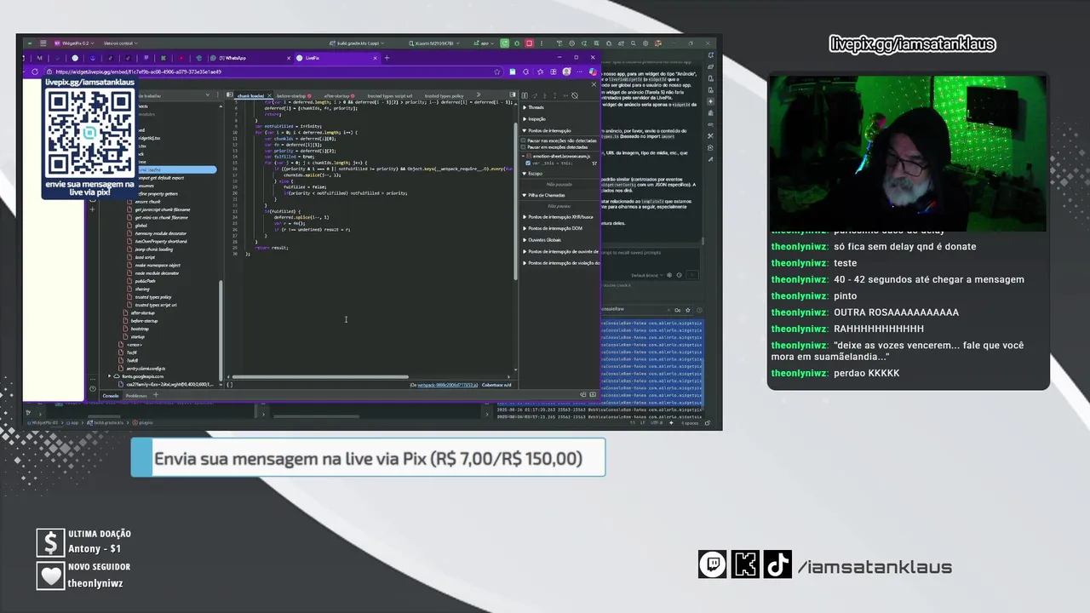Click the Twitch logo in stream overlay

pyautogui.click(x=713, y=564)
